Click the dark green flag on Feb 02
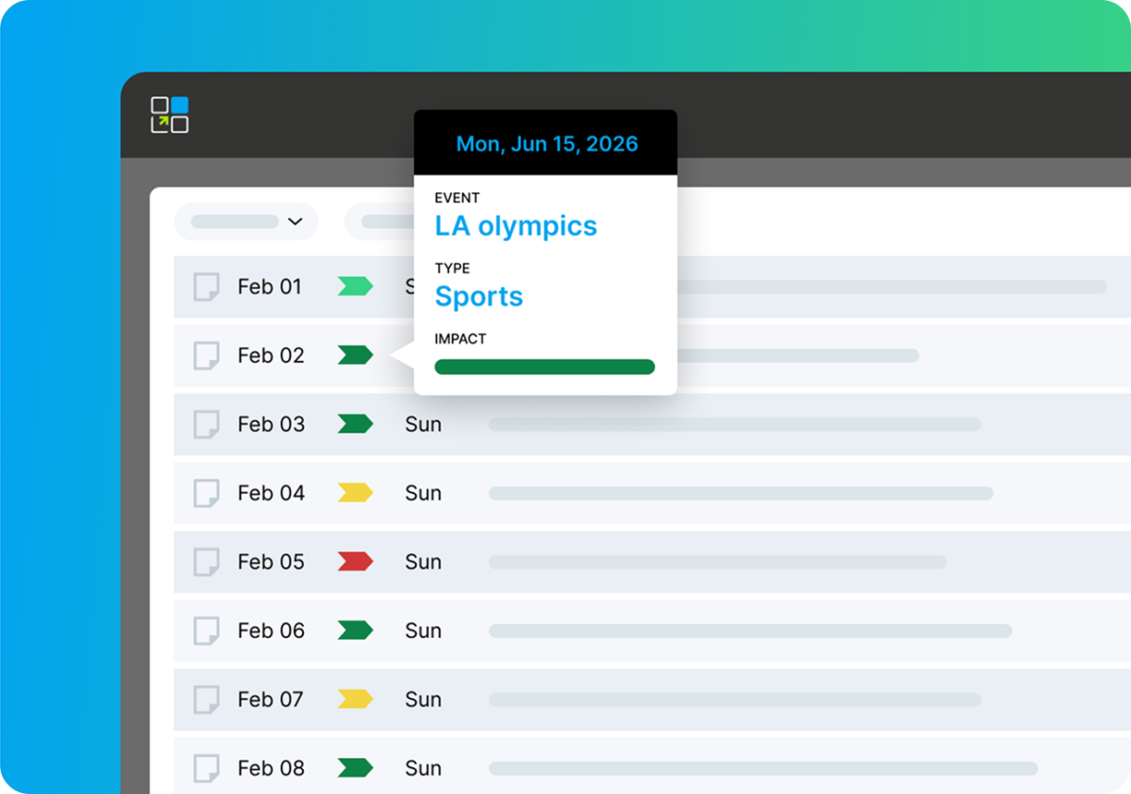The height and width of the screenshot is (794, 1131). [355, 355]
